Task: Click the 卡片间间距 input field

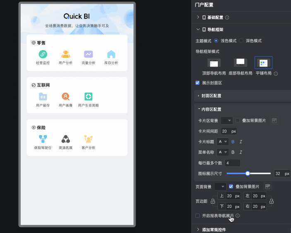Action: coord(229,131)
